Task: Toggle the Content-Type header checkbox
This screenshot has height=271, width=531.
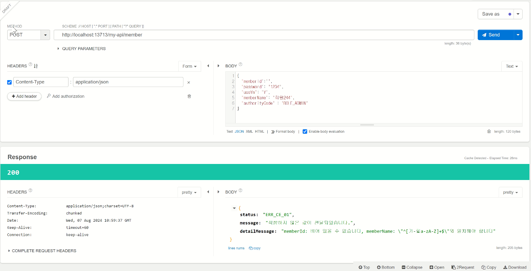Action: (10, 82)
